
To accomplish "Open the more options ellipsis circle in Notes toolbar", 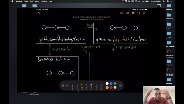I will pyautogui.click(x=139, y=13).
